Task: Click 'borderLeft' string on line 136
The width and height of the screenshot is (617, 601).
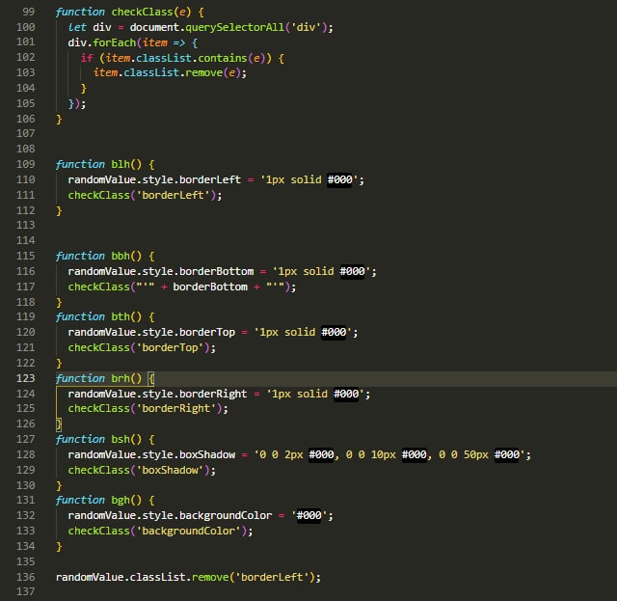Action: point(272,578)
